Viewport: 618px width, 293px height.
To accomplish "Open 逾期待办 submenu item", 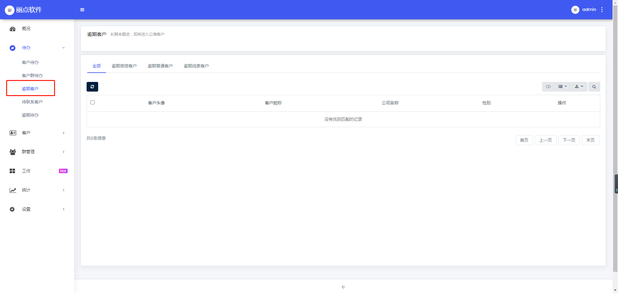I will click(30, 115).
